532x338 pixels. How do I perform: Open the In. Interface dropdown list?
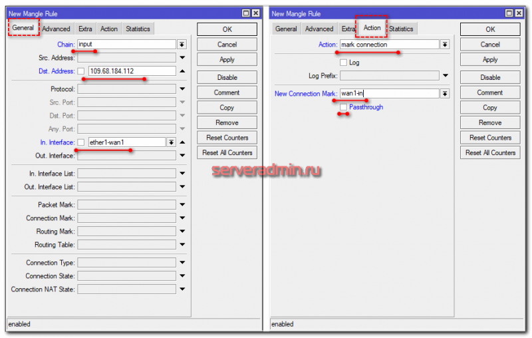(x=172, y=142)
